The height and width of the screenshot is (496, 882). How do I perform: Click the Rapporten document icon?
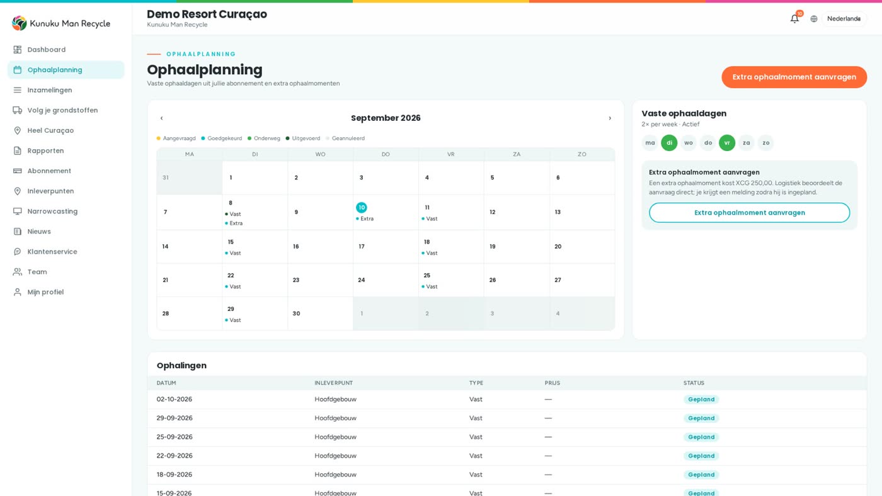click(x=18, y=150)
